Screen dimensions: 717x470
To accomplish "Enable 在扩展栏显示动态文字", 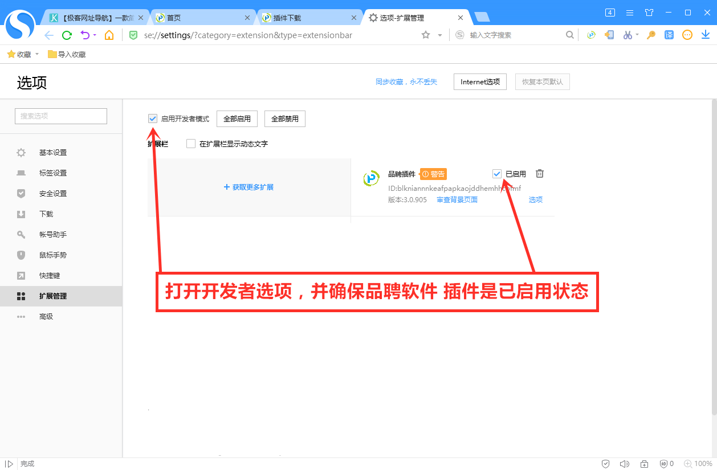I will tap(191, 143).
